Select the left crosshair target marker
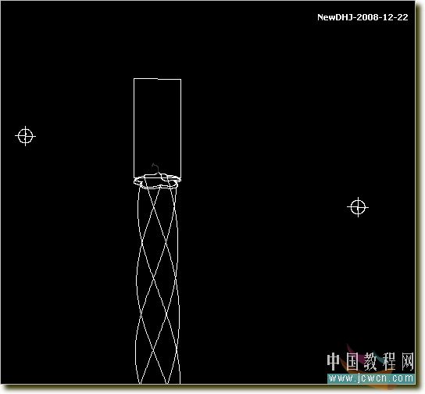The height and width of the screenshot is (394, 425). point(26,136)
